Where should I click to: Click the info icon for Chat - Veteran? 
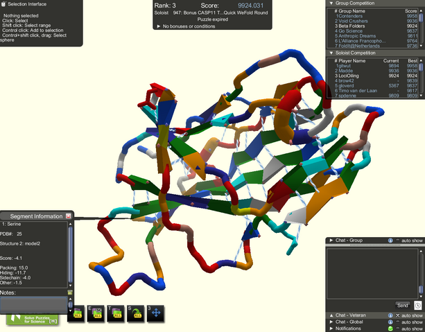tap(390, 315)
